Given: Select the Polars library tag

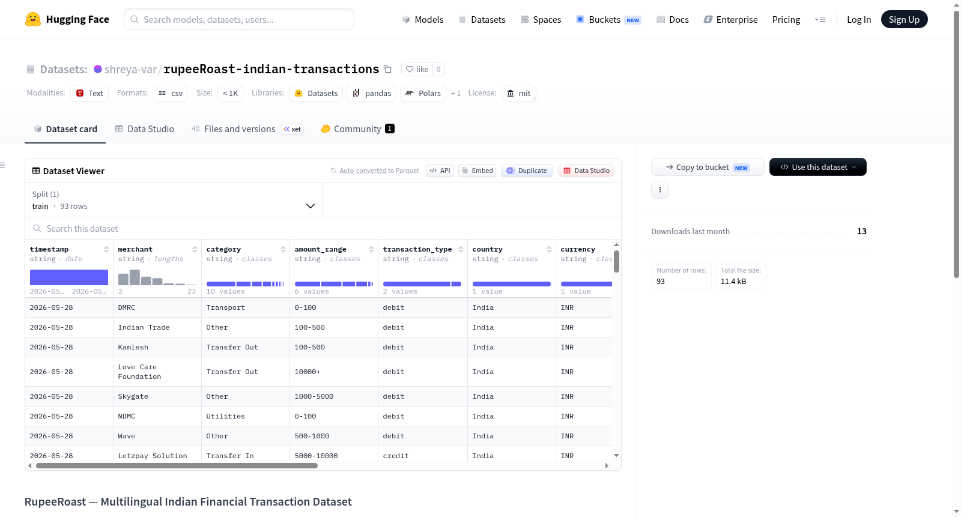Looking at the screenshot, I should (423, 93).
